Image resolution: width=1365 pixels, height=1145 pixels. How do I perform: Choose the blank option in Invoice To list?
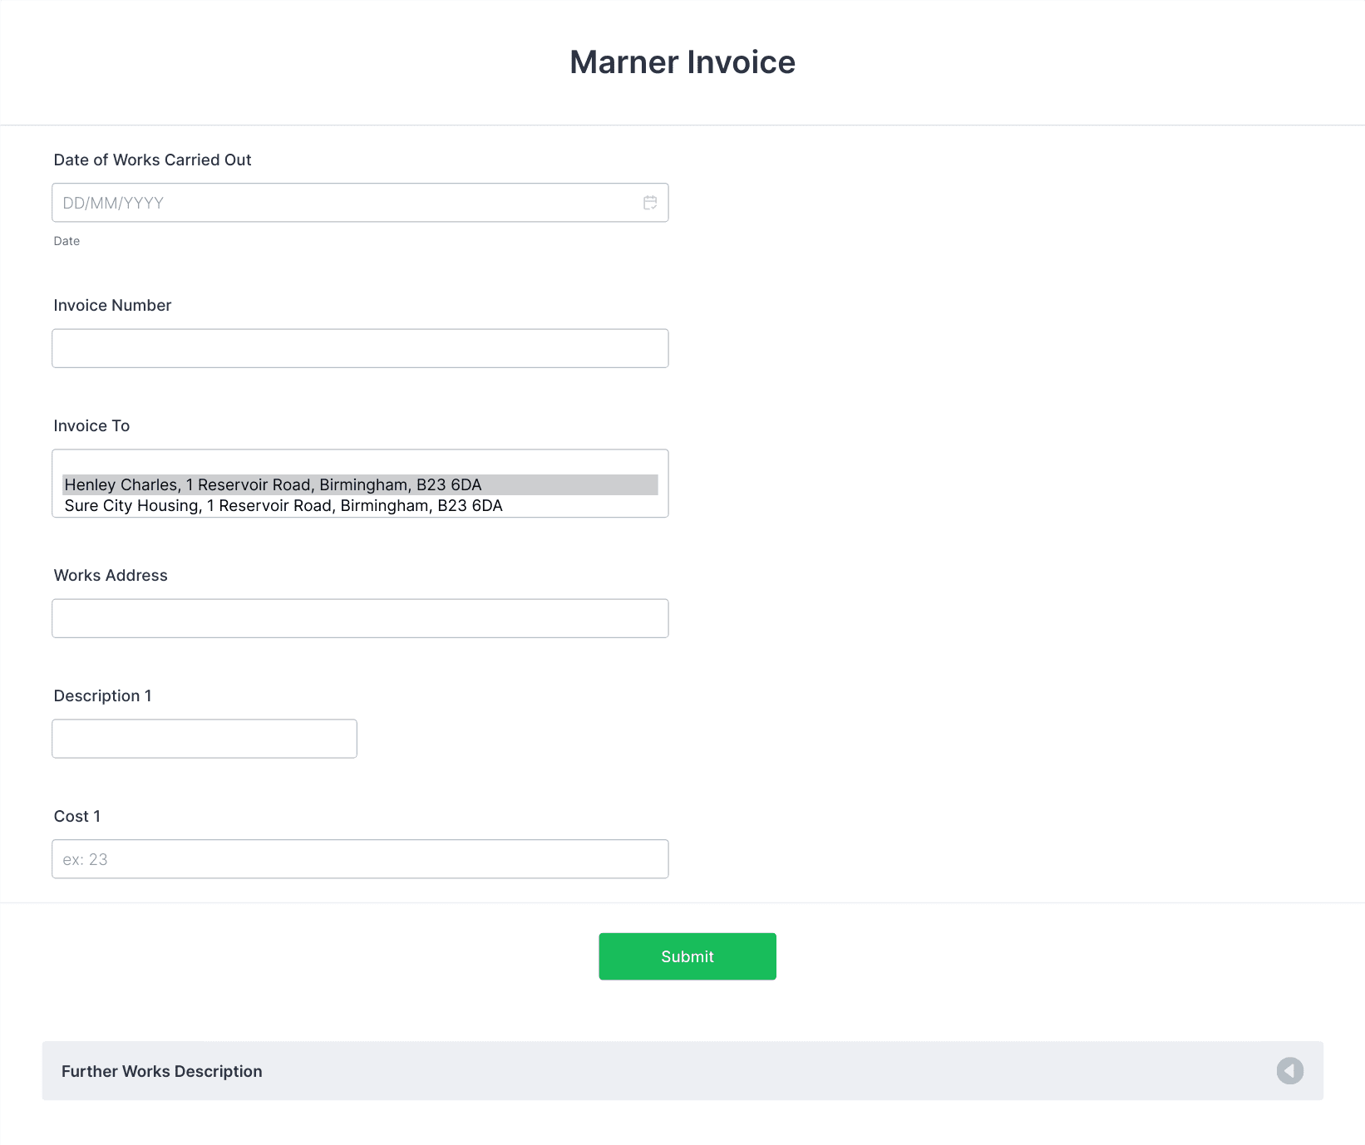point(359,464)
